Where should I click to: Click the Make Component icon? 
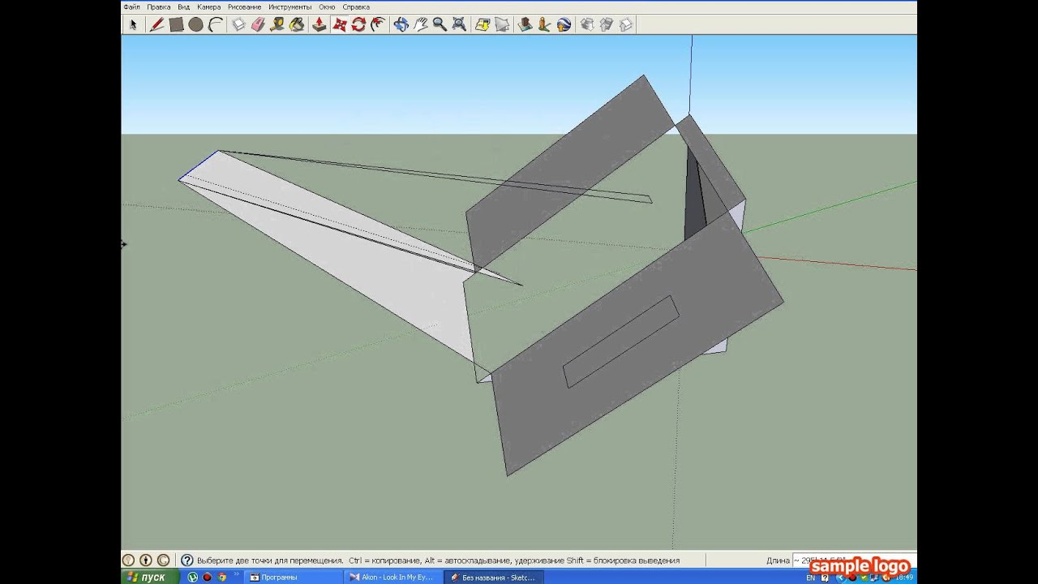238,24
